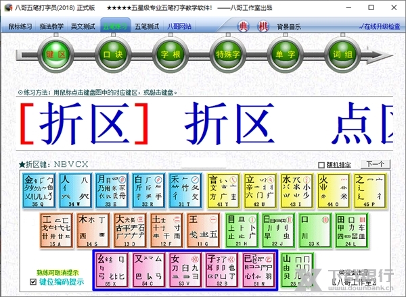This screenshot has width=406, height=297.
Task: Click the red 棋 chess icon
Action: pos(263,26)
